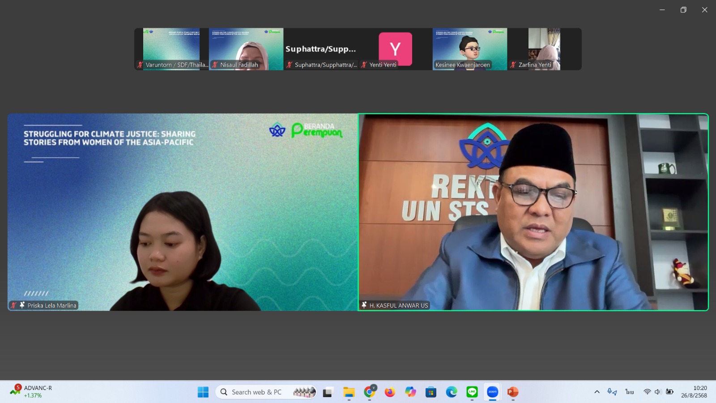716x403 pixels.
Task: Click muted mic icon on Priska Lela Marlina
Action: pyautogui.click(x=14, y=305)
